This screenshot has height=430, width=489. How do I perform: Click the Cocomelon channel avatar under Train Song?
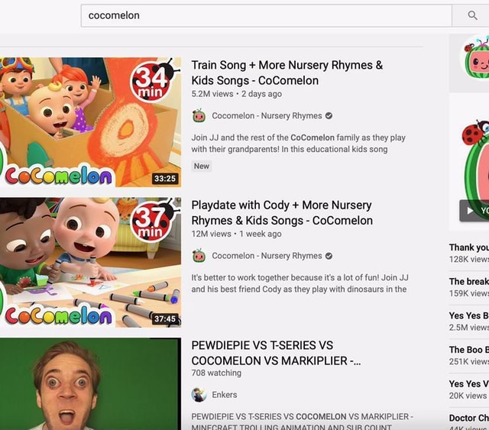tap(199, 116)
